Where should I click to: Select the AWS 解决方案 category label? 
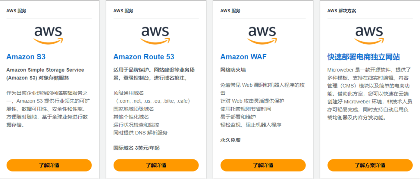click(342, 11)
